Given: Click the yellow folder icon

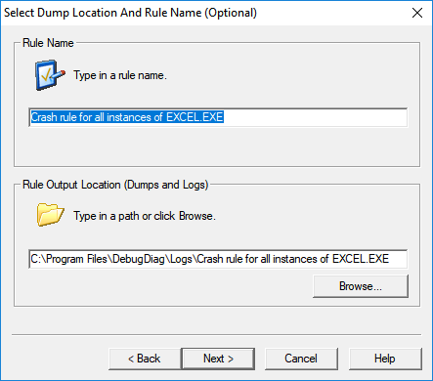Looking at the screenshot, I should tap(50, 215).
